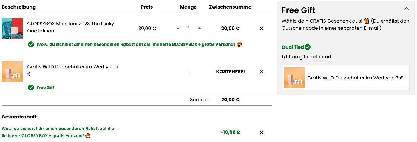Image resolution: width=417 pixels, height=142 pixels.
Task: Click the Free Gift panel heading
Action: tap(299, 10)
